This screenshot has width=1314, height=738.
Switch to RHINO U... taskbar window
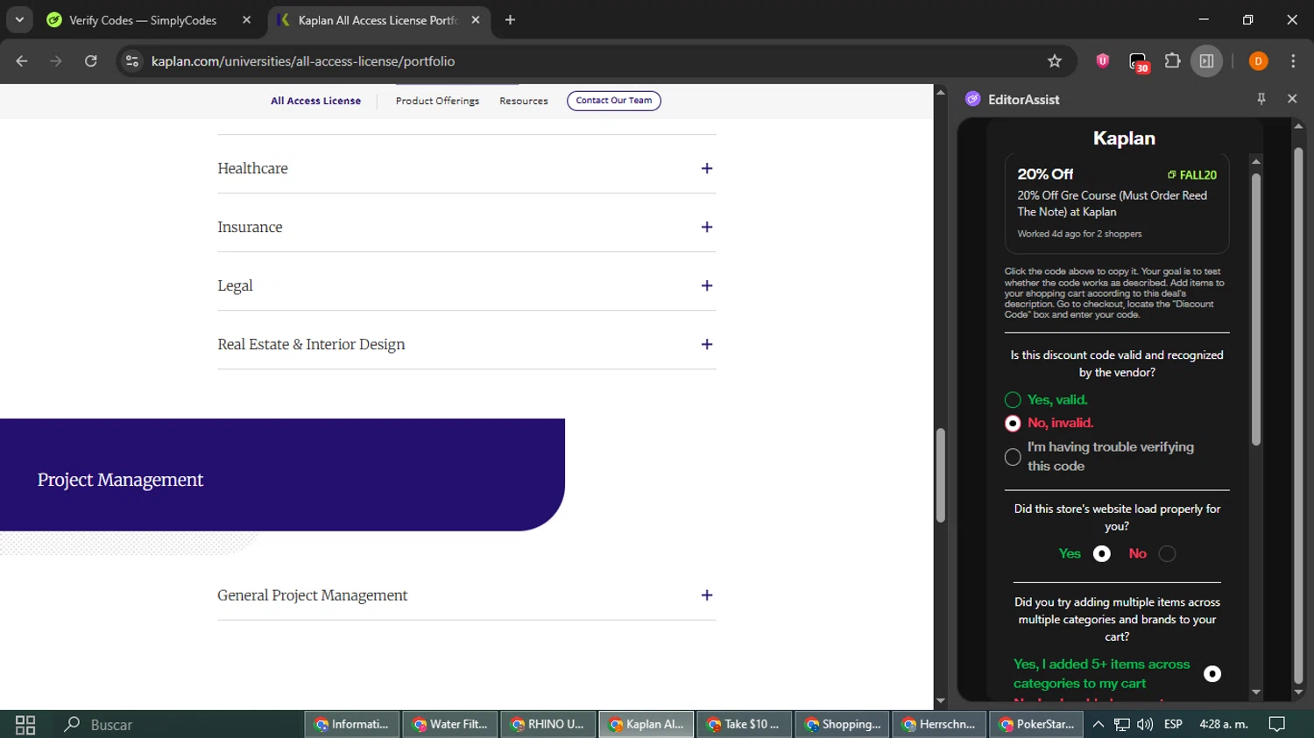[548, 724]
